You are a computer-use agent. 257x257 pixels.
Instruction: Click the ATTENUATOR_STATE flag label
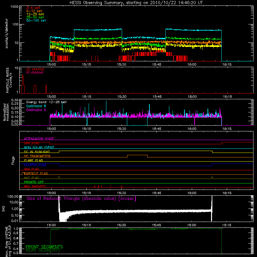pos(39,139)
